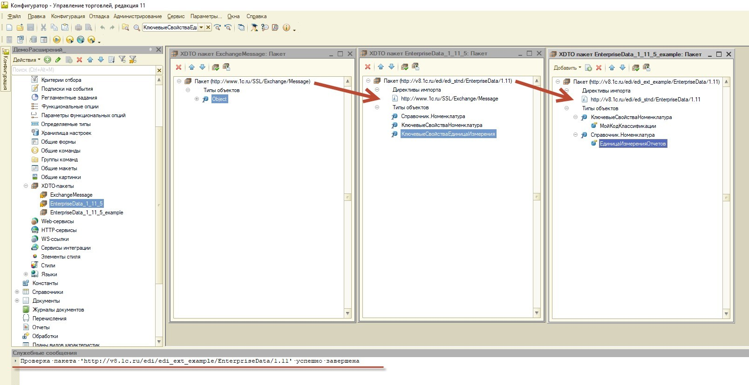Expand the Справочники node in configuration tree

(17, 292)
